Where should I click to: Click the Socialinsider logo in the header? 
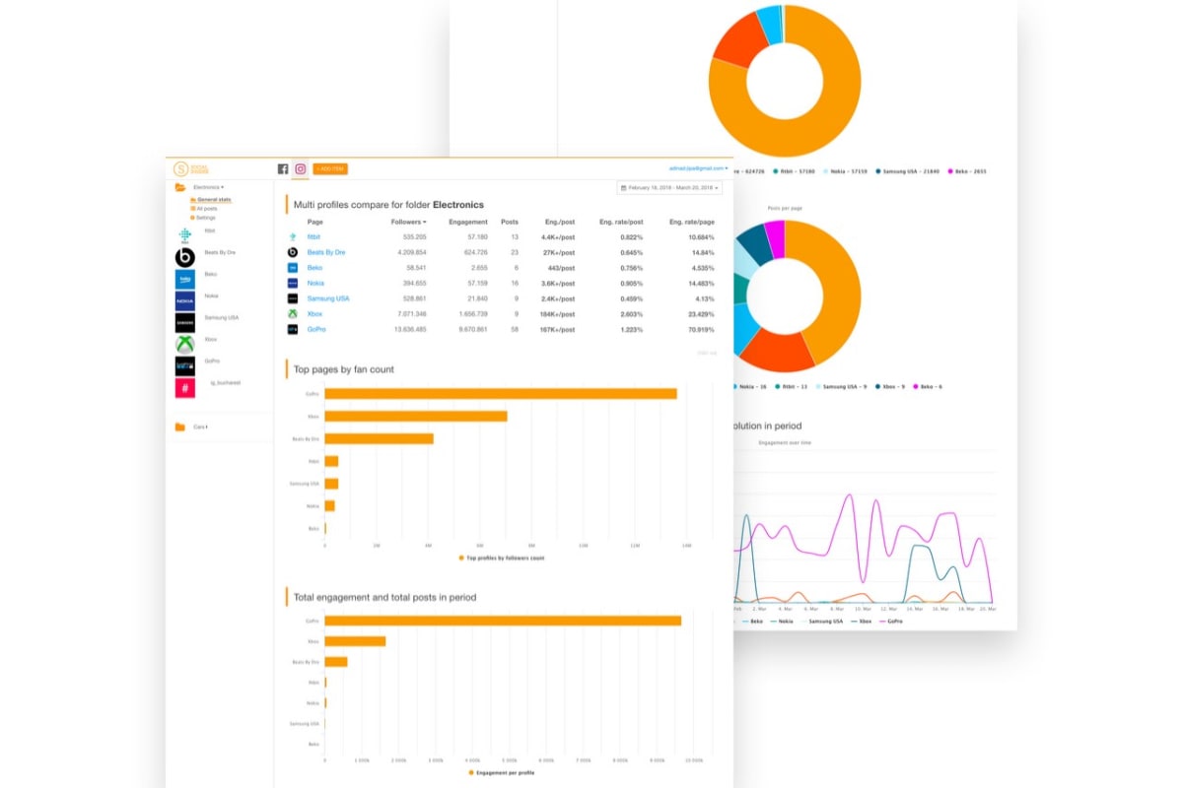pos(189,168)
